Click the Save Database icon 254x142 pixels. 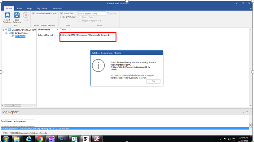click(17, 15)
